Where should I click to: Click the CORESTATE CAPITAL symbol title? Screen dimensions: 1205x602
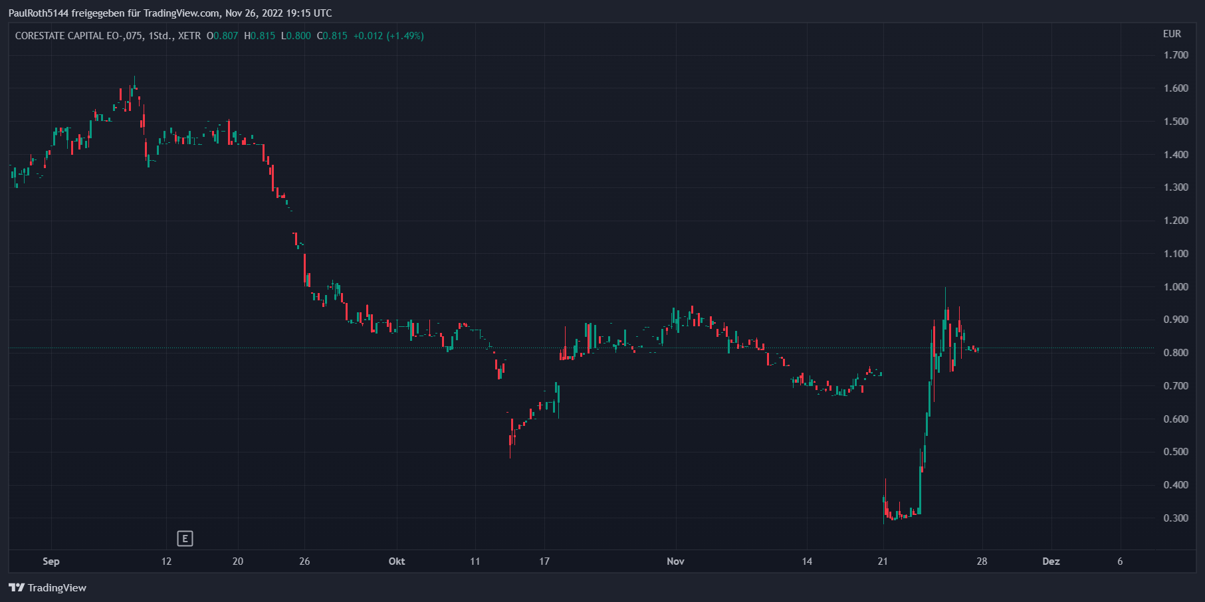click(x=78, y=36)
